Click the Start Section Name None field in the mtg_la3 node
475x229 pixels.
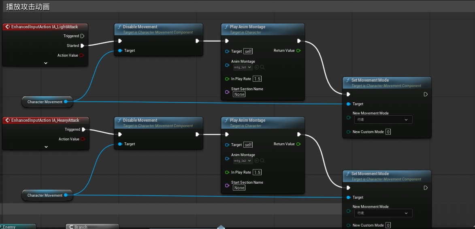239,94
